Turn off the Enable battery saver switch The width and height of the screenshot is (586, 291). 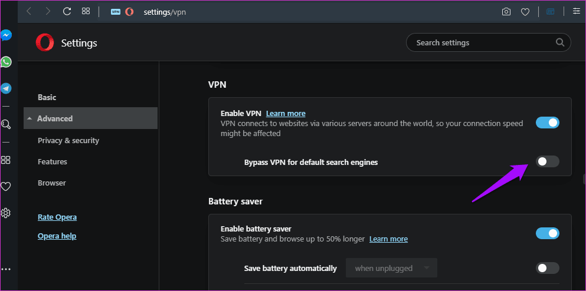548,233
